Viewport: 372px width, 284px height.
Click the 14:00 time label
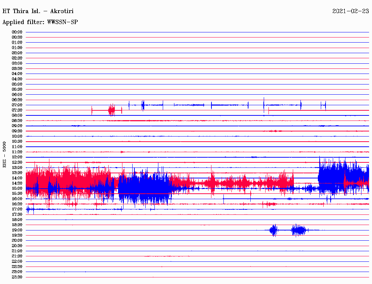click(17, 178)
